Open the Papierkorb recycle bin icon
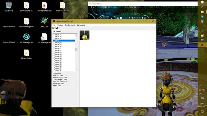Viewport: 207px width, 116px height. 9,6
